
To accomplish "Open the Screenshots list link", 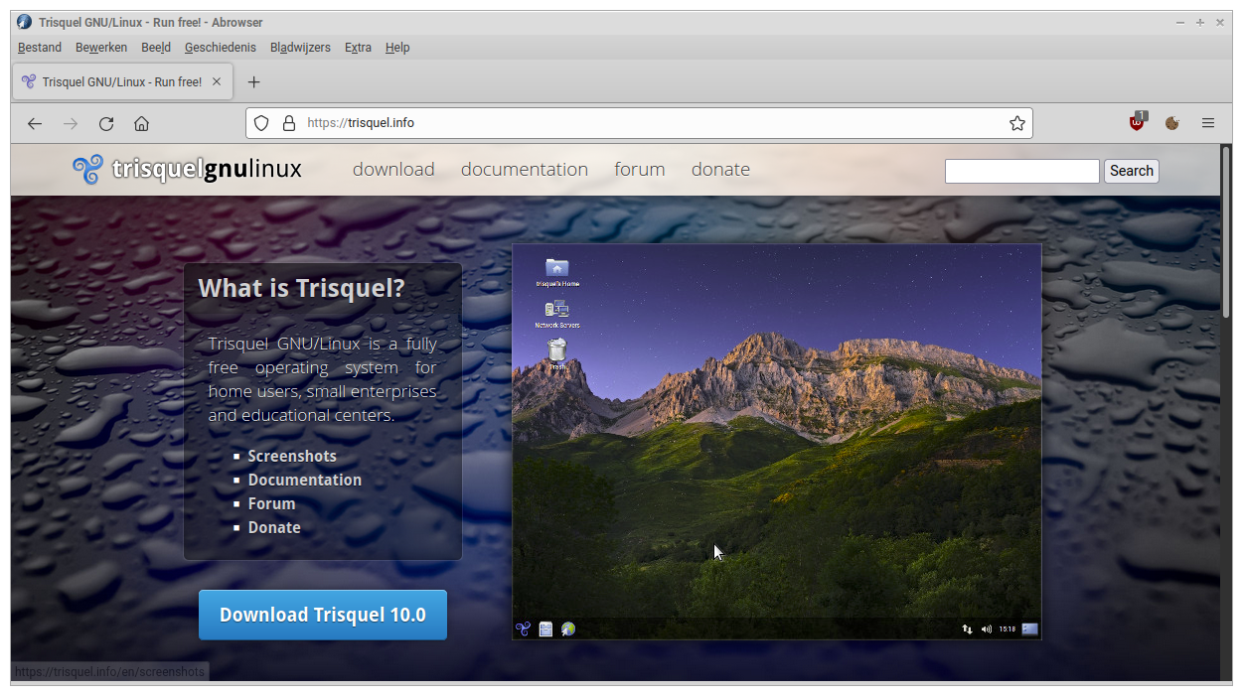I will click(292, 456).
